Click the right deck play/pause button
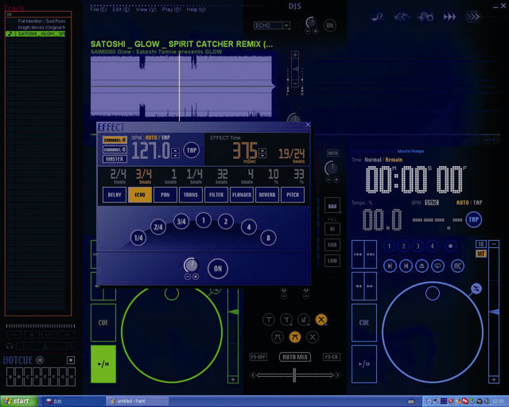509x407 pixels. click(x=364, y=364)
